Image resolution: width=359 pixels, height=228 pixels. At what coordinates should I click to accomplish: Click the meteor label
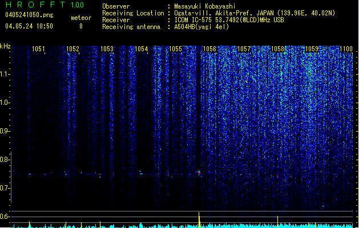[x=81, y=18]
